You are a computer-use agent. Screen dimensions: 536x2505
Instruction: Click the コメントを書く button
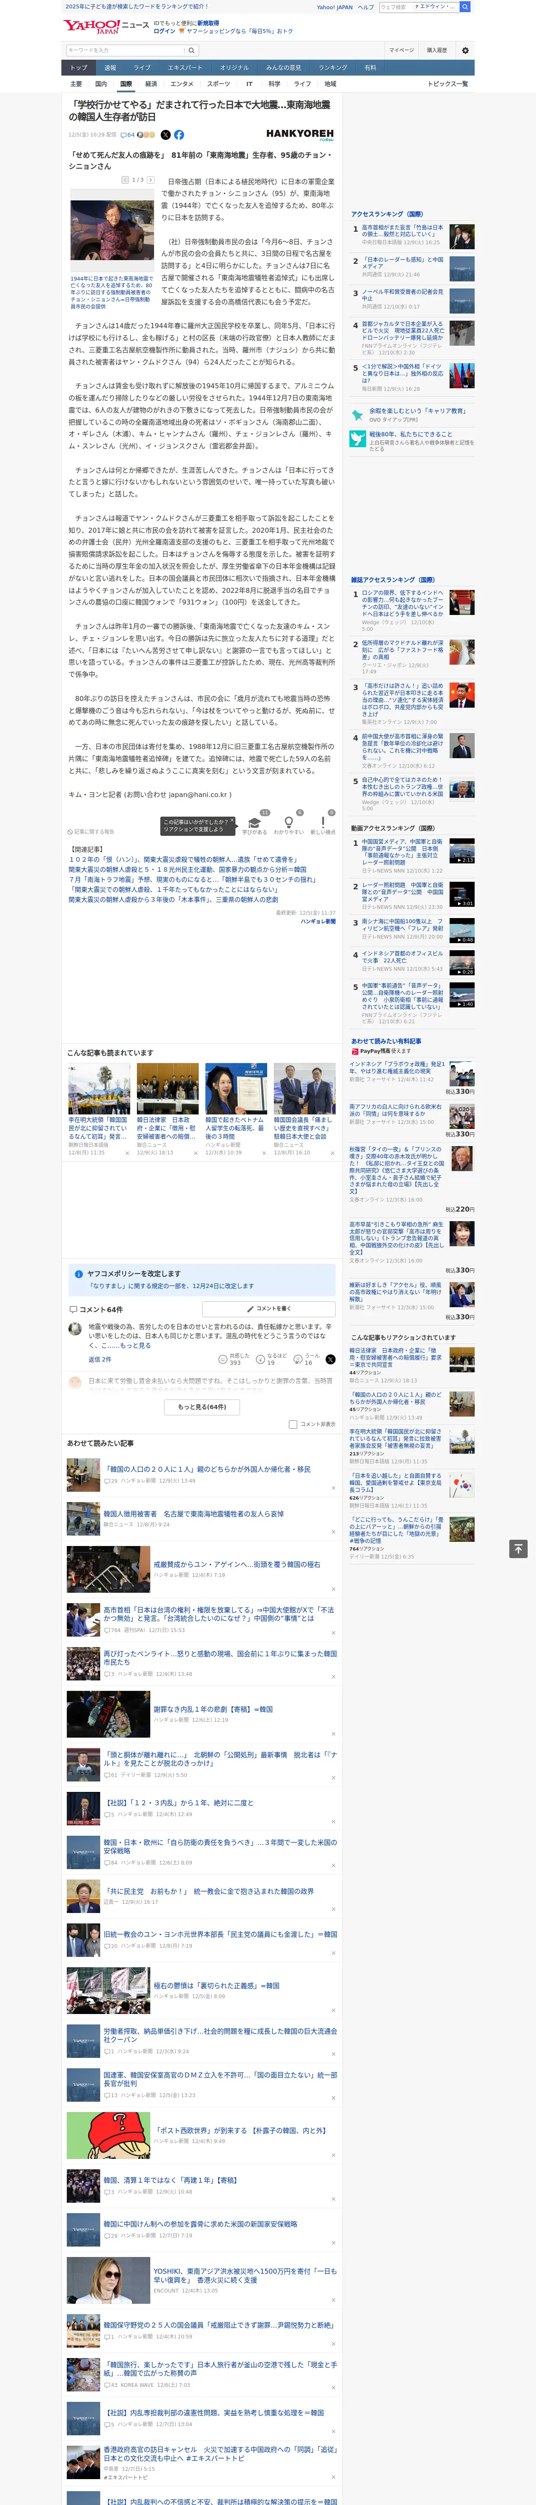click(269, 1309)
